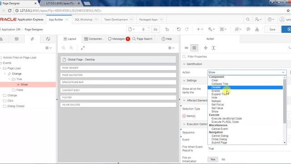Expand all property groups
Viewport: 291px width, 164px height.
[x=214, y=48]
